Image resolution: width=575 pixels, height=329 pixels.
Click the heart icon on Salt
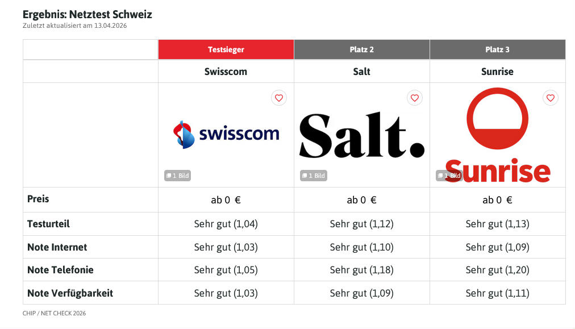pyautogui.click(x=414, y=98)
